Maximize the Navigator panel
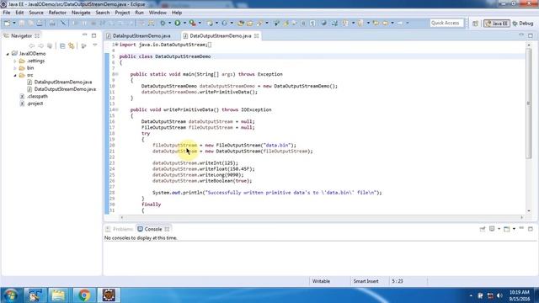539x303 pixels. [93, 35]
